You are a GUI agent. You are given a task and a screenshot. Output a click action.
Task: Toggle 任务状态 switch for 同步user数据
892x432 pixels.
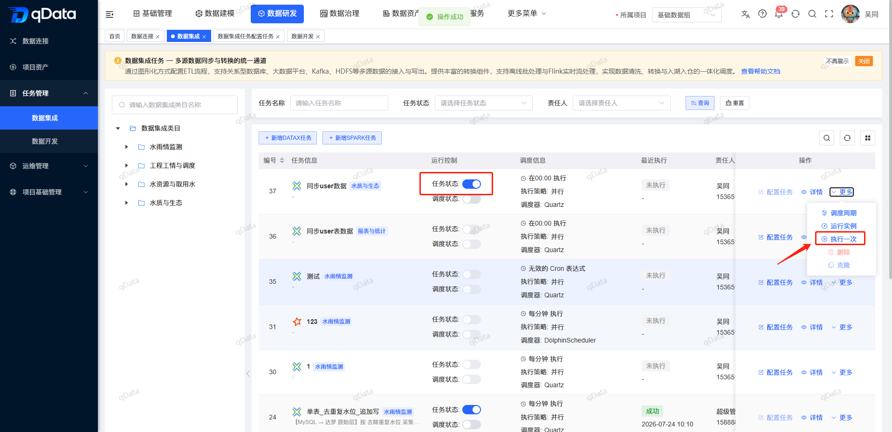472,184
